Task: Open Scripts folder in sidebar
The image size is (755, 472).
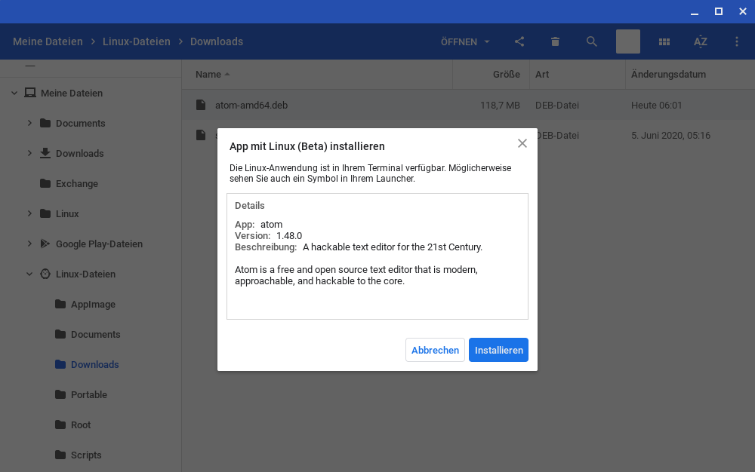Action: pyautogui.click(x=85, y=455)
